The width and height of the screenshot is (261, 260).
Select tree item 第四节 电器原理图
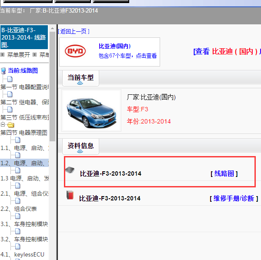click(x=24, y=133)
